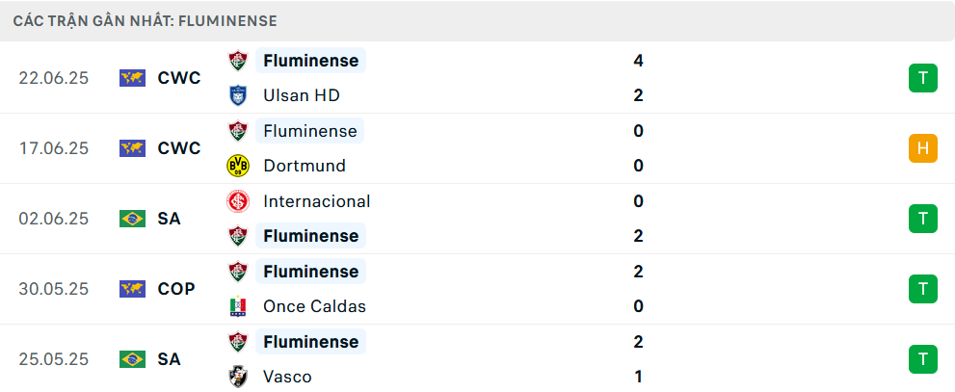This screenshot has height=392, width=955.
Task: Open the Vasco team link
Action: pos(287,377)
